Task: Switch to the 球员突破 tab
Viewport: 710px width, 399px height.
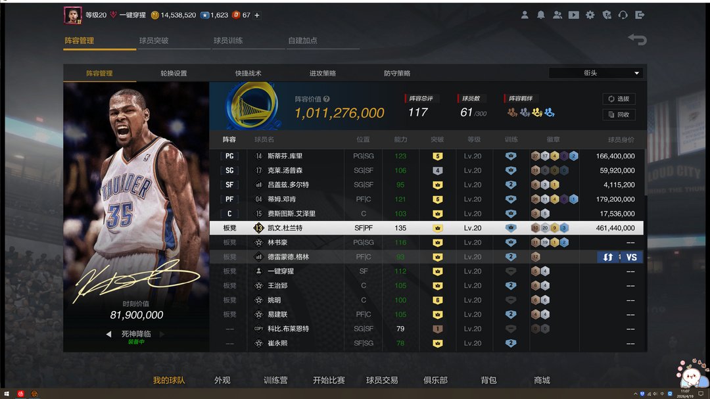Action: coord(154,41)
